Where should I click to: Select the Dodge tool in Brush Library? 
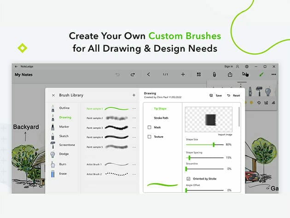coord(64,154)
